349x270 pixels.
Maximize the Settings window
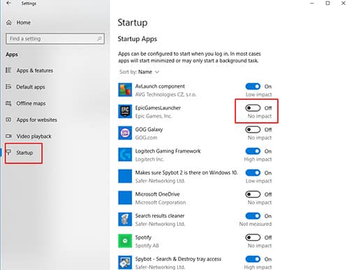(x=327, y=3)
